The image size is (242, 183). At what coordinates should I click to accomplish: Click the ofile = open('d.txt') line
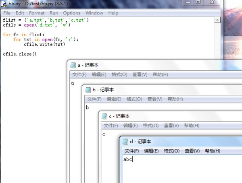pyautogui.click(x=37, y=25)
